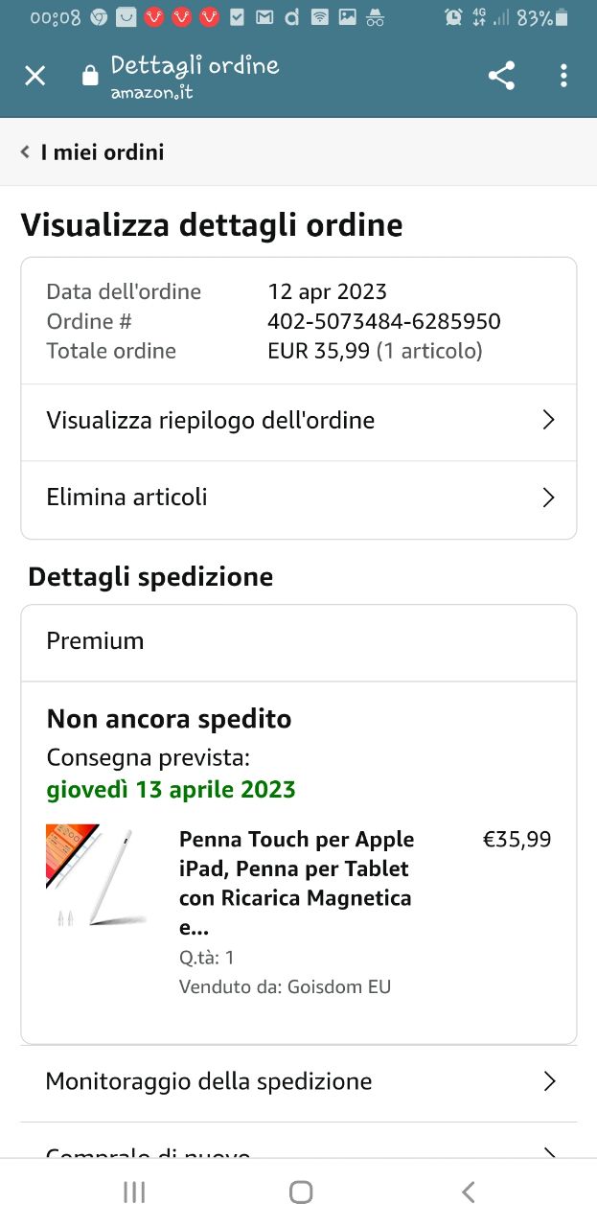Tap the chevron beside Elimina articoli

(x=548, y=498)
